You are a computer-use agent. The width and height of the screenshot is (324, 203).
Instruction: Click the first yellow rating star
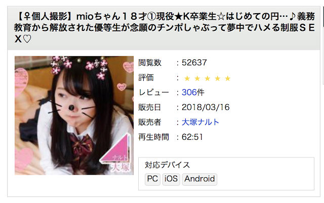(187, 78)
